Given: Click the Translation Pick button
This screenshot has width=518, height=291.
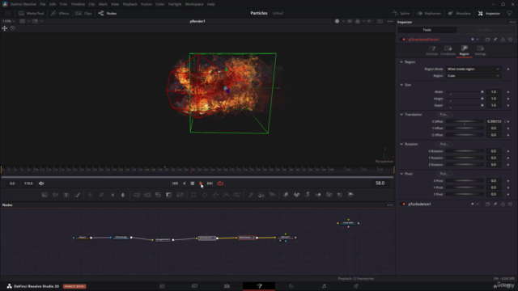Looking at the screenshot, I should pos(444,115).
